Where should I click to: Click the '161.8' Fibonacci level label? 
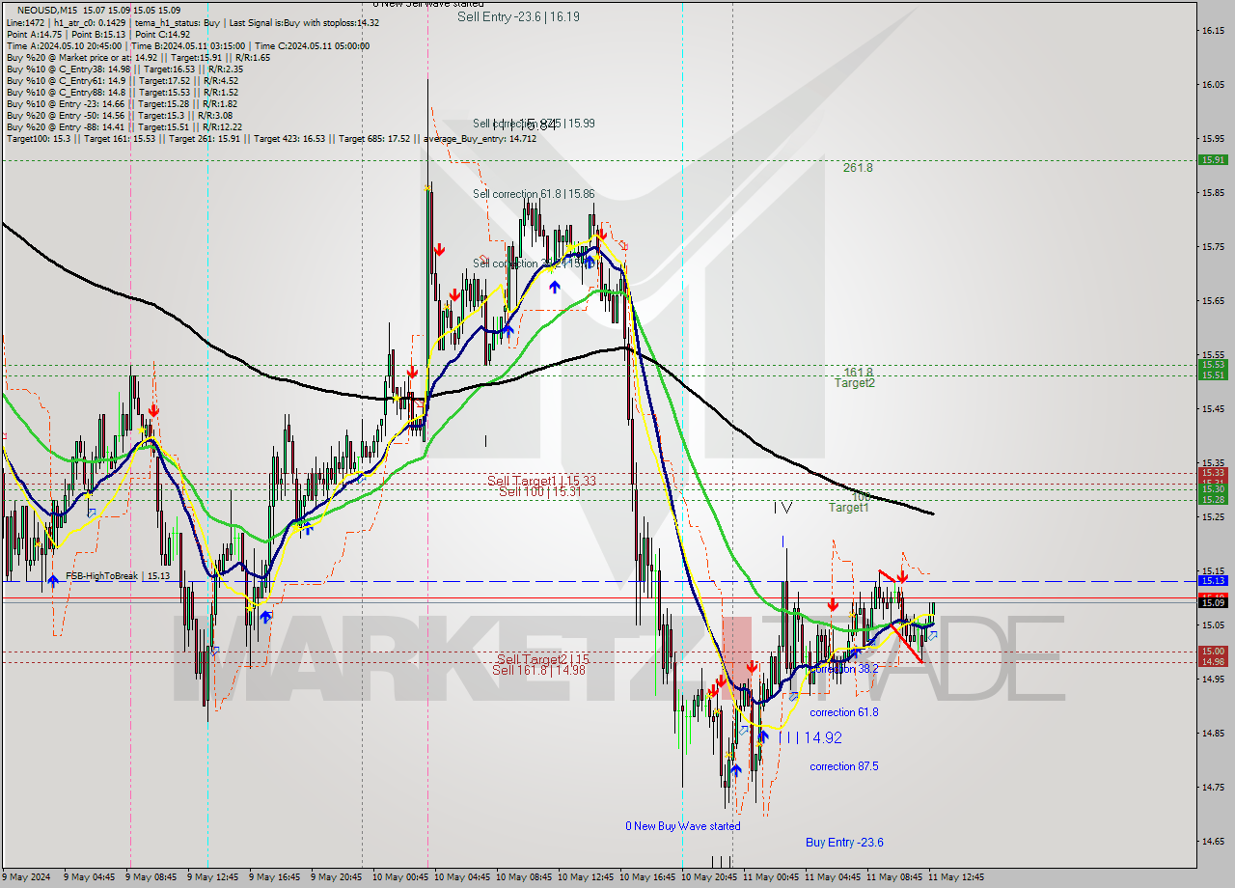(858, 372)
